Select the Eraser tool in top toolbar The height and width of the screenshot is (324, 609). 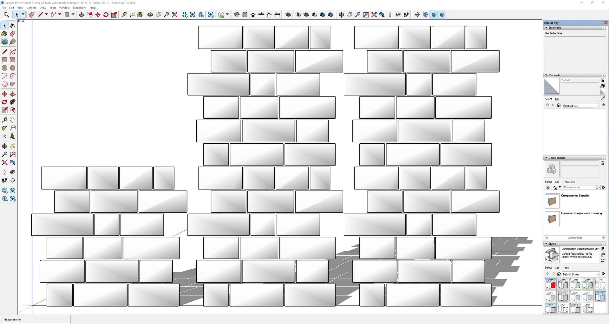click(x=31, y=15)
